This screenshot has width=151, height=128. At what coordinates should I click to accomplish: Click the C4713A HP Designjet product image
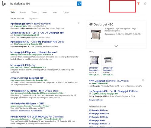click(x=94, y=60)
